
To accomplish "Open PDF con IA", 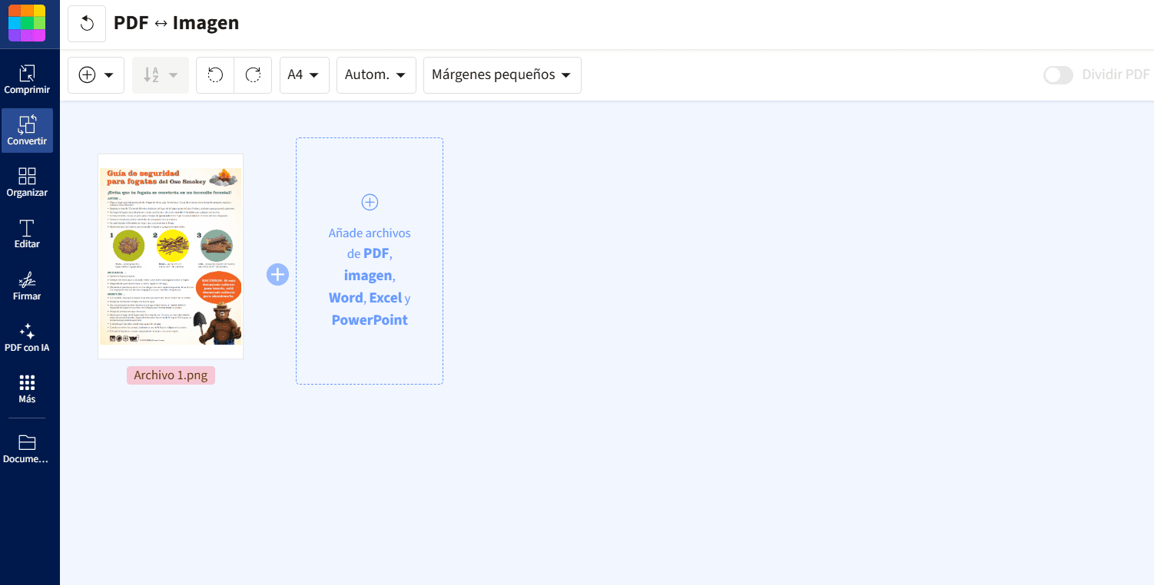I will [x=28, y=338].
